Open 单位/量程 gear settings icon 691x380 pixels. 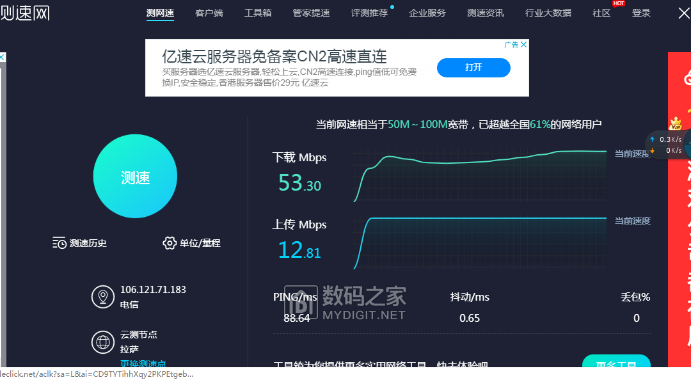tap(170, 243)
